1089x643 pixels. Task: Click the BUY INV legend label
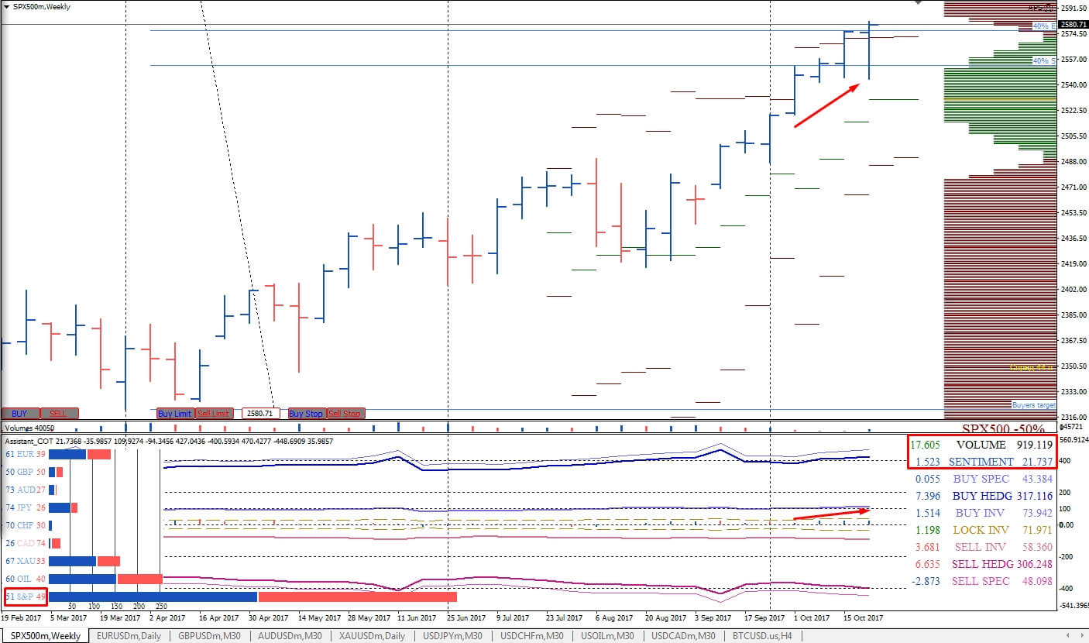pyautogui.click(x=981, y=513)
